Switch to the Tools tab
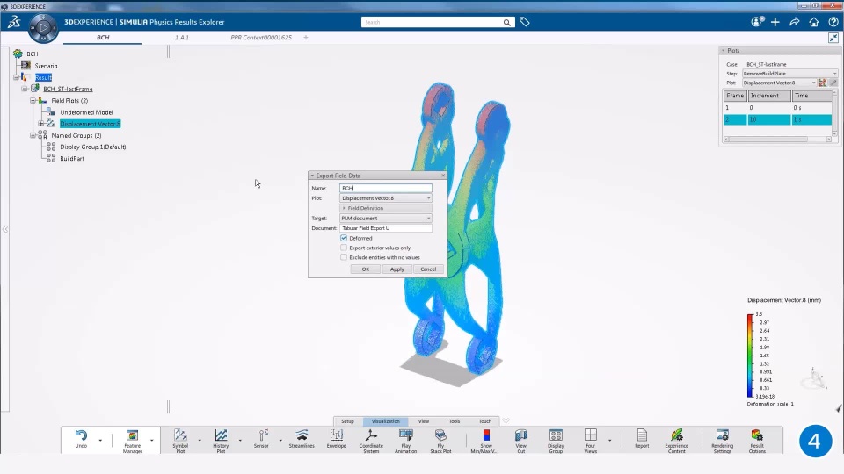Screen dimensions: 844x474 pyautogui.click(x=455, y=421)
